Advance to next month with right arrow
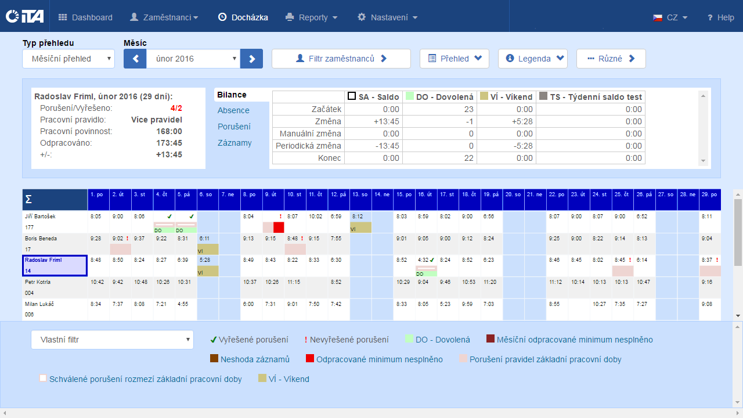The width and height of the screenshot is (743, 418). pyautogui.click(x=252, y=59)
